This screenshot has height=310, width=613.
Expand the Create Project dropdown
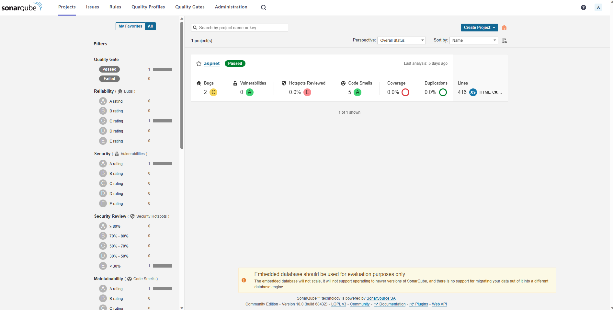click(480, 28)
